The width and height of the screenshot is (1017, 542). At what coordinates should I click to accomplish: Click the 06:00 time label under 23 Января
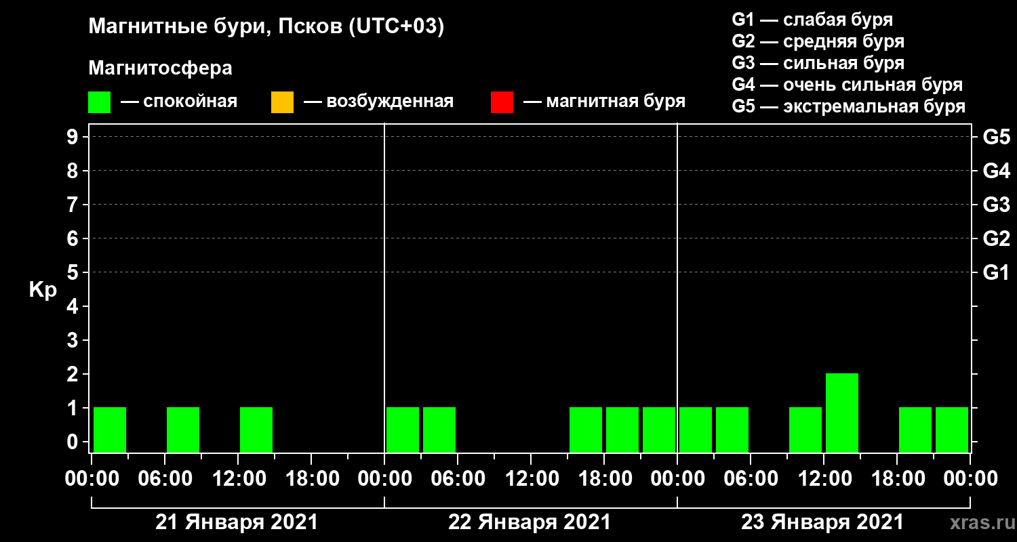[x=751, y=478]
